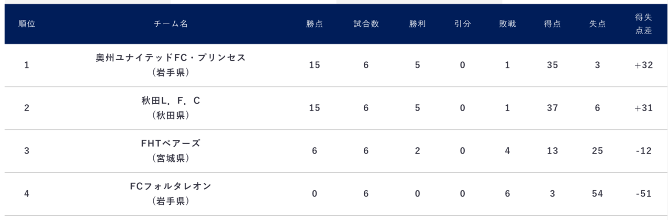This screenshot has width=670, height=220.
Task: Click the 失点 column header
Action: [597, 24]
